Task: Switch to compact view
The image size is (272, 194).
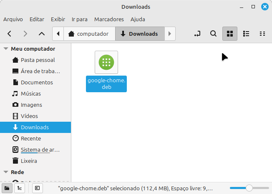Action: pos(262,34)
